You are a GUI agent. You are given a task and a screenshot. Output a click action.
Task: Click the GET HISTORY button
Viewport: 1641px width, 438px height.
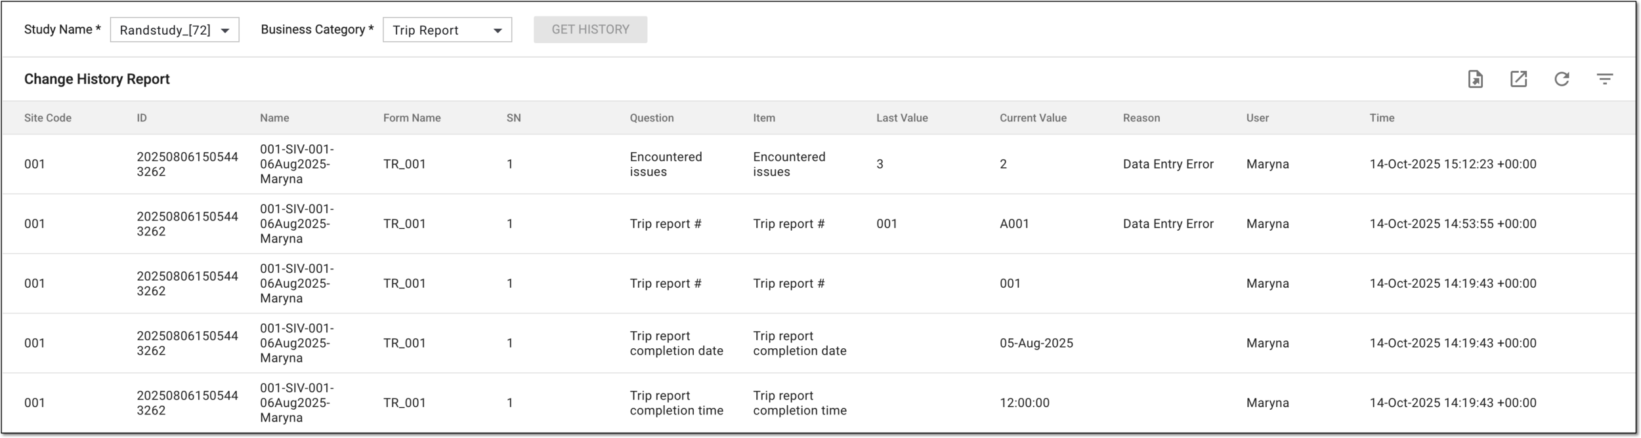[x=590, y=30]
